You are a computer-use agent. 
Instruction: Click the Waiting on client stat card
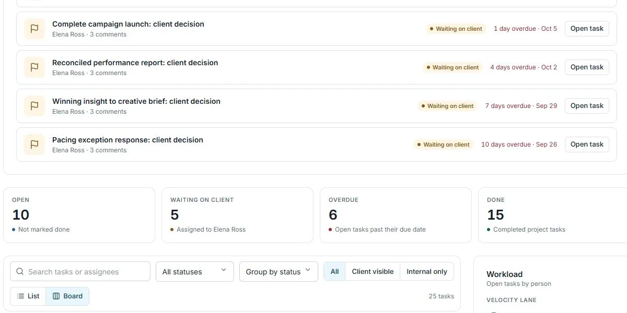pos(237,215)
